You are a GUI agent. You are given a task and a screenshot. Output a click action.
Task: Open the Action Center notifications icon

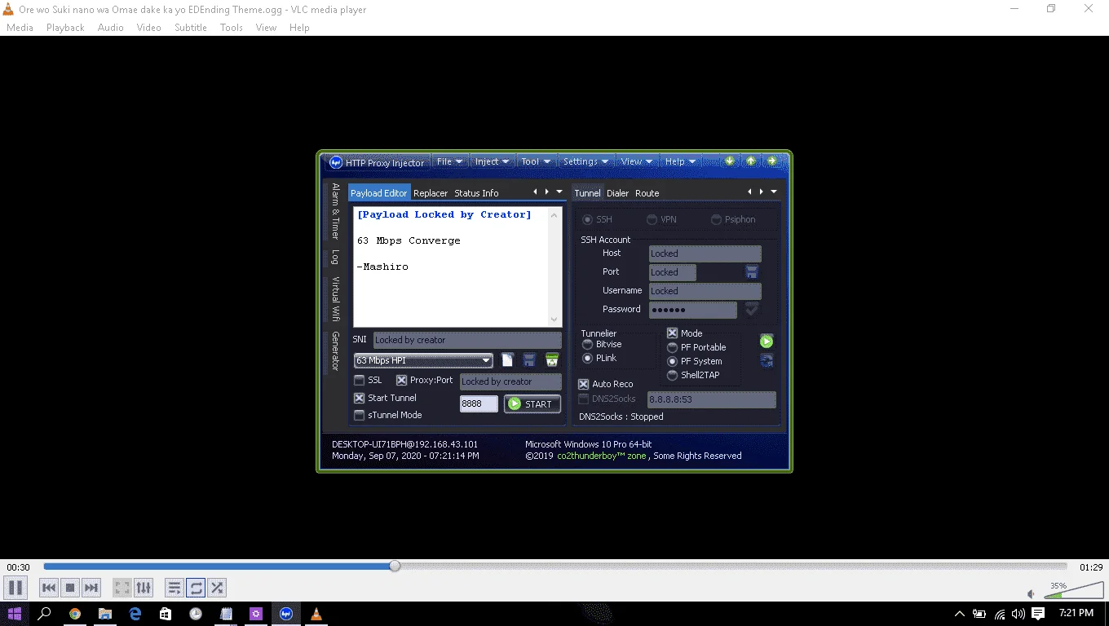tap(1038, 613)
